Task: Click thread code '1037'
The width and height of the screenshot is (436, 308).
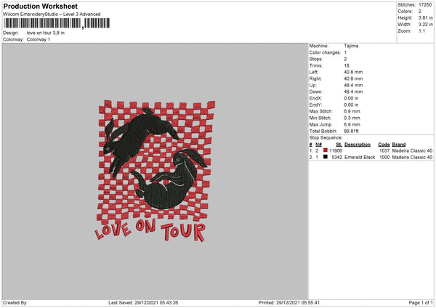Action: [384, 150]
